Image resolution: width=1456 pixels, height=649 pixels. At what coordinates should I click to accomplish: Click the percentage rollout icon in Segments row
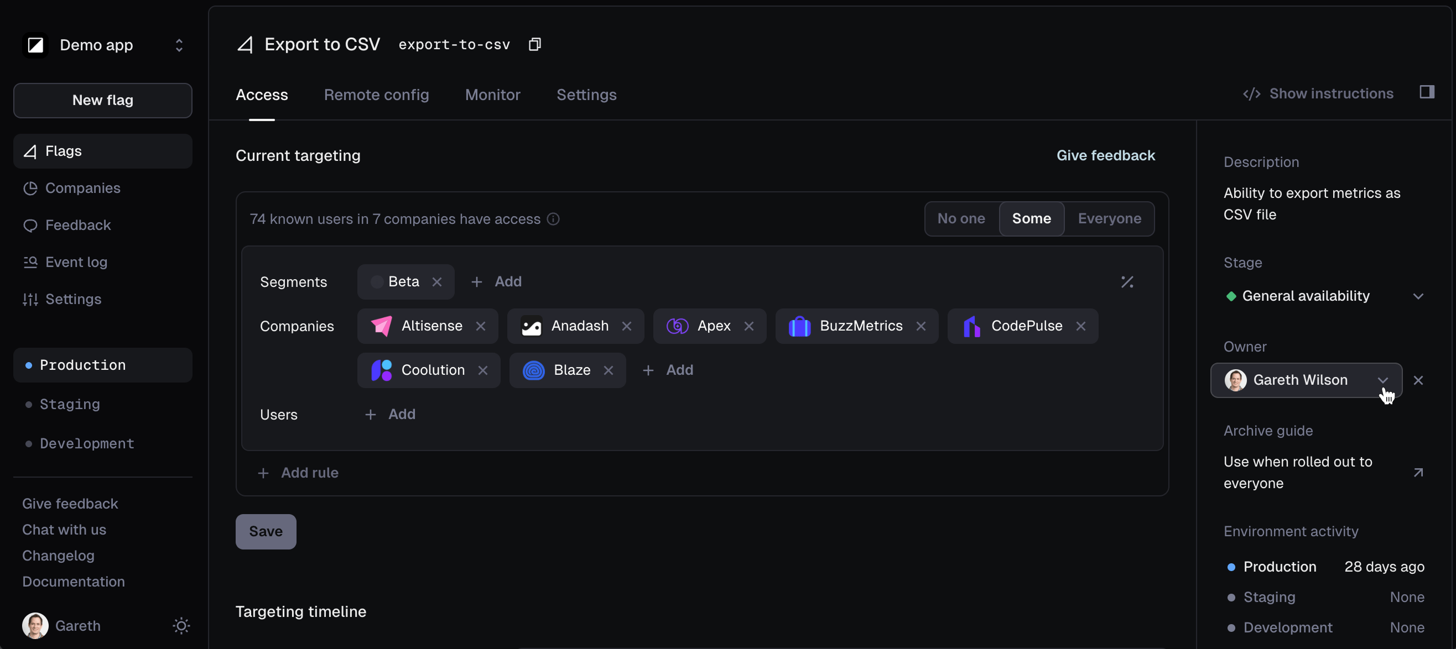pyautogui.click(x=1127, y=281)
